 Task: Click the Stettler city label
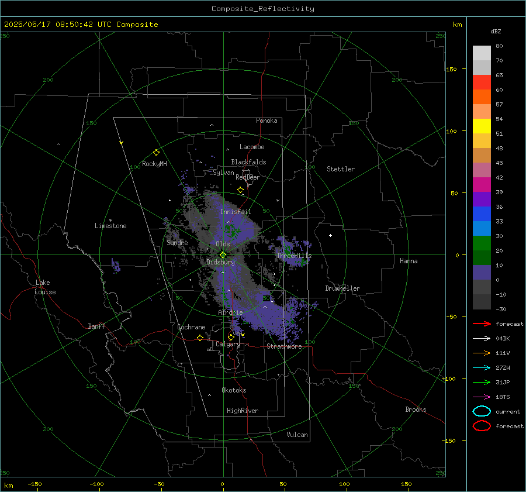click(x=341, y=169)
